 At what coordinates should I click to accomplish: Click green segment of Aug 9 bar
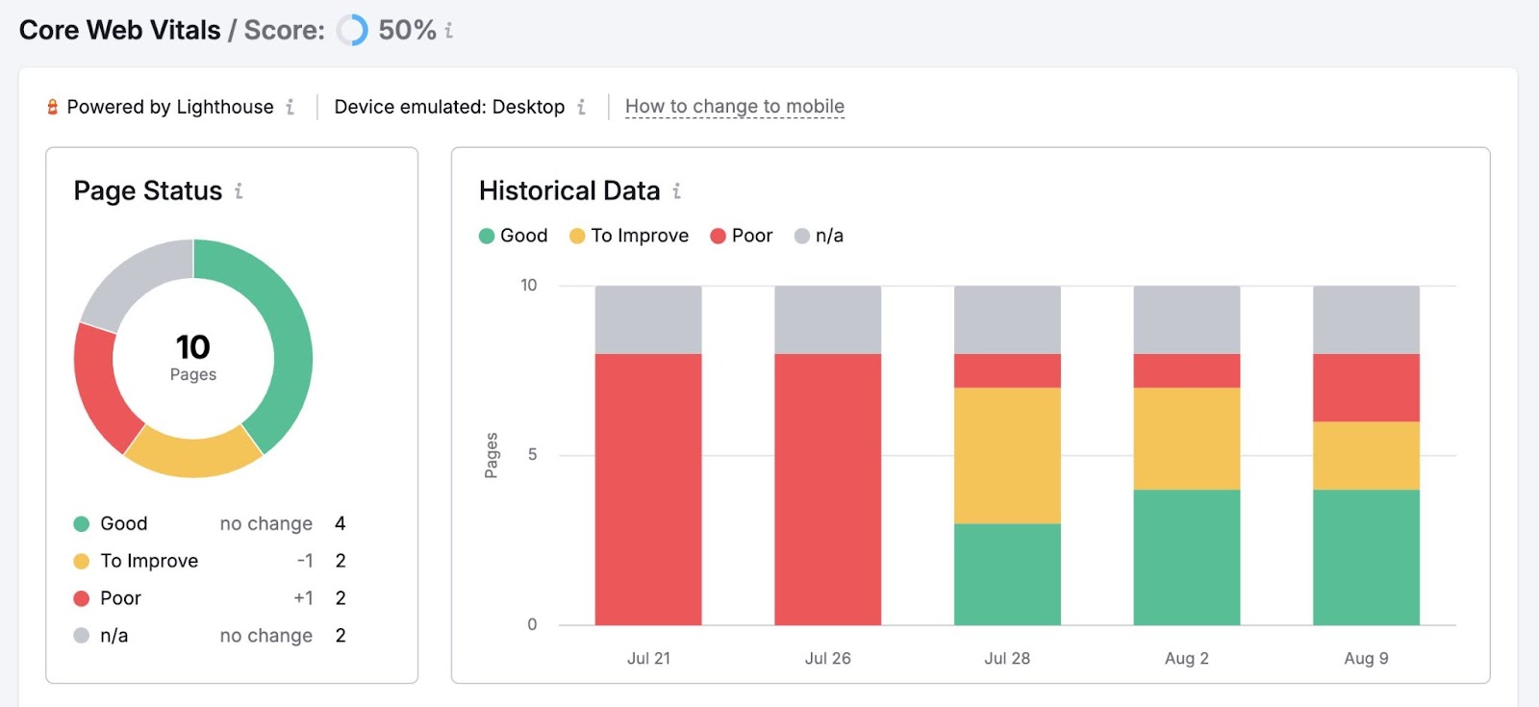(1366, 557)
